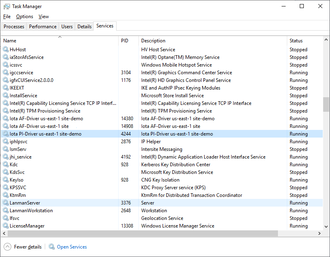Click the gear icon beside HvHost
Image resolution: width=330 pixels, height=257 pixels.
click(6, 50)
